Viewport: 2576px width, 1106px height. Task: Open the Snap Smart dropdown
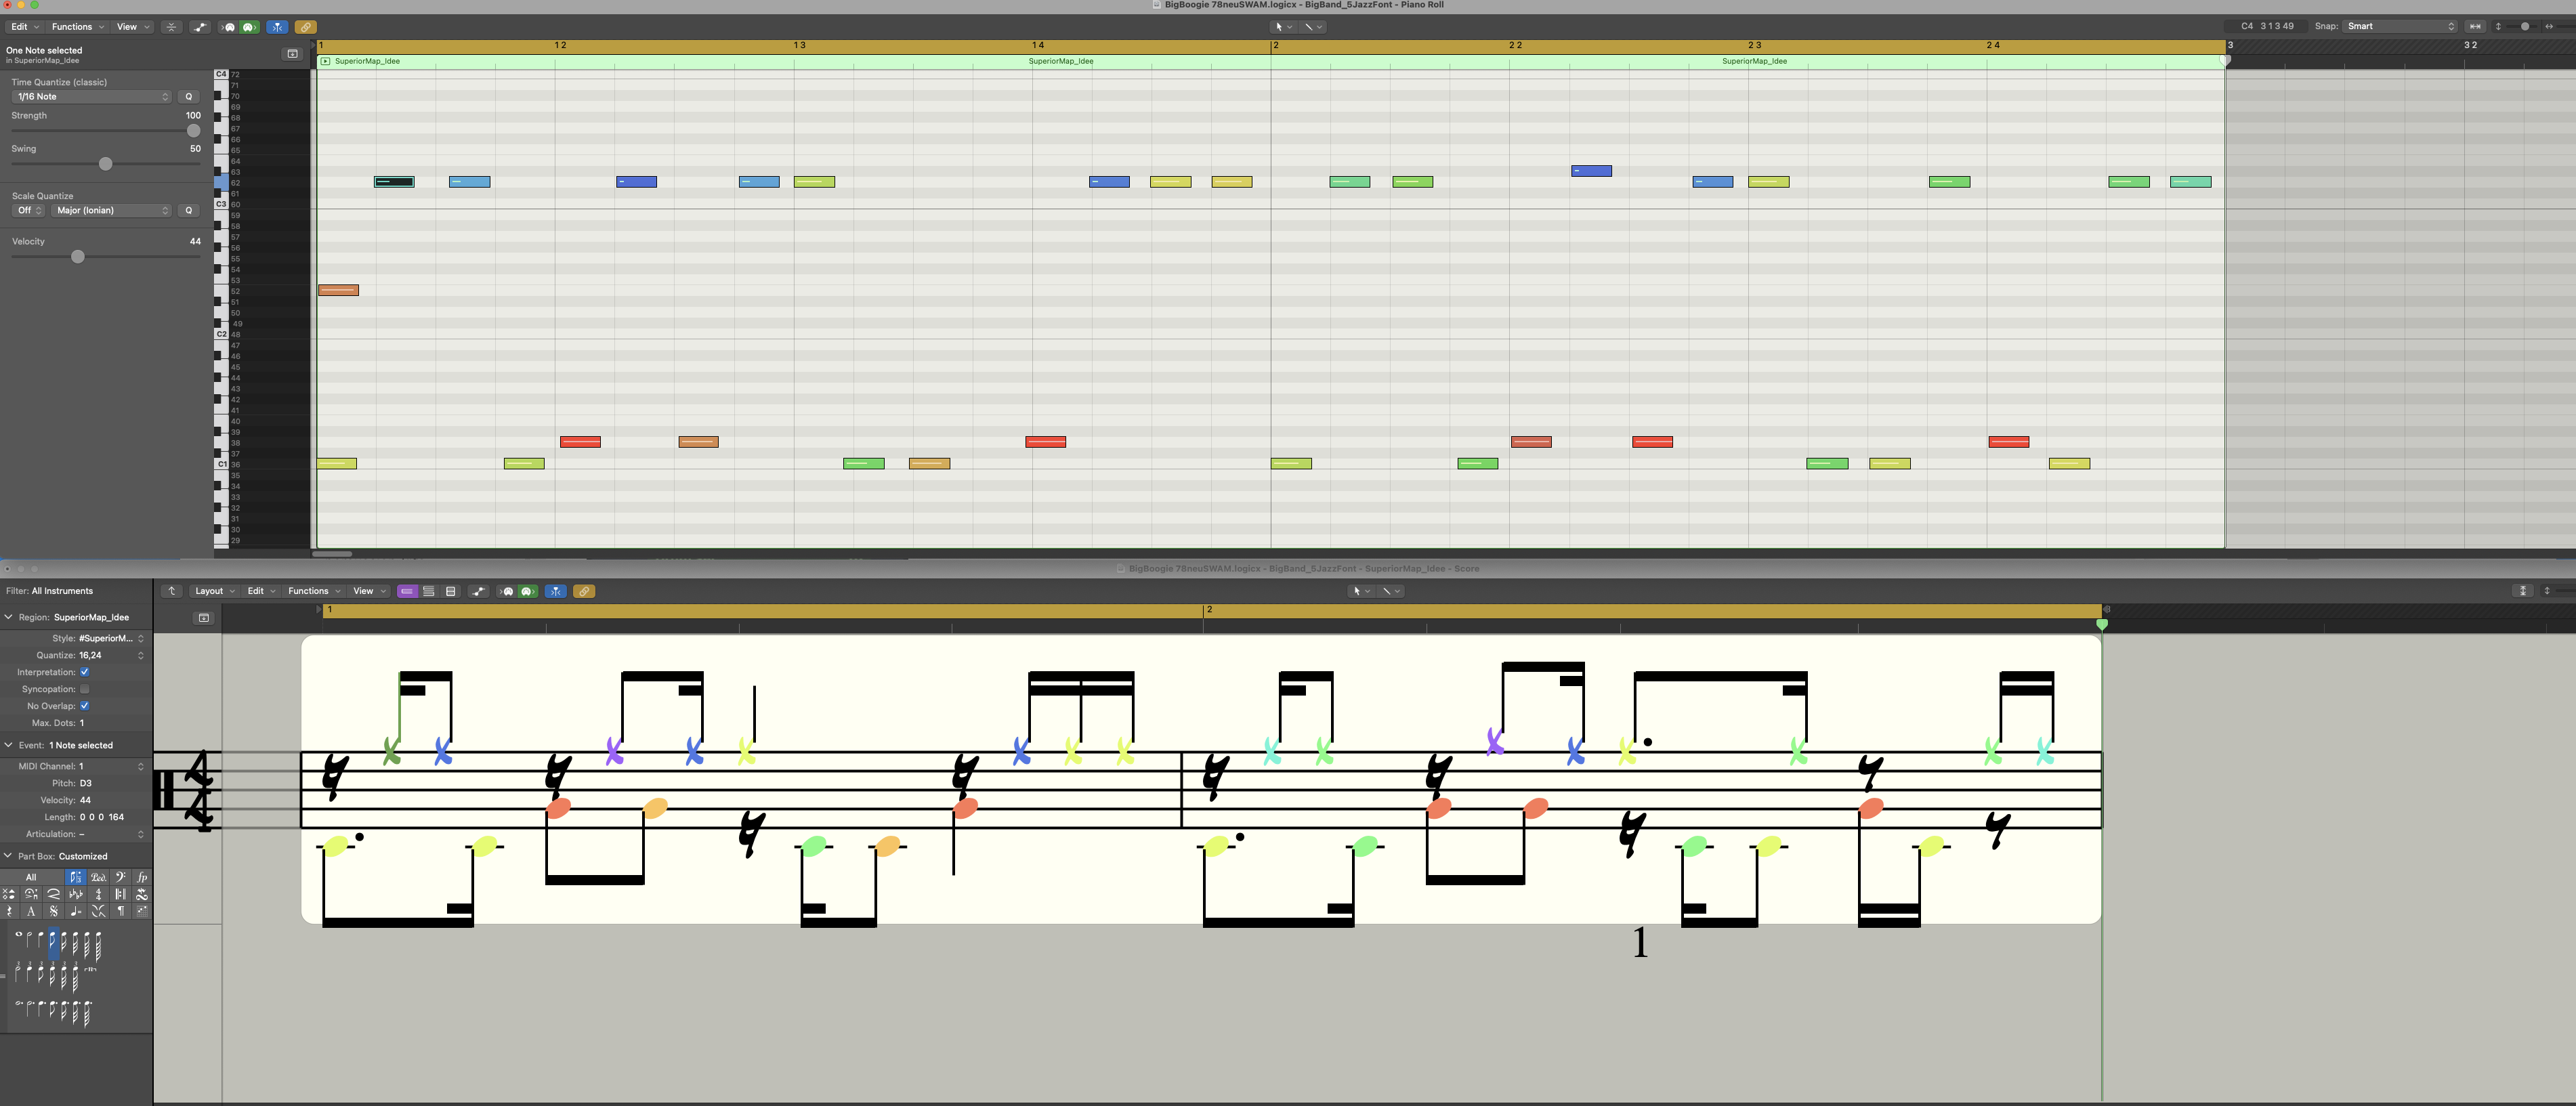pos(2400,26)
